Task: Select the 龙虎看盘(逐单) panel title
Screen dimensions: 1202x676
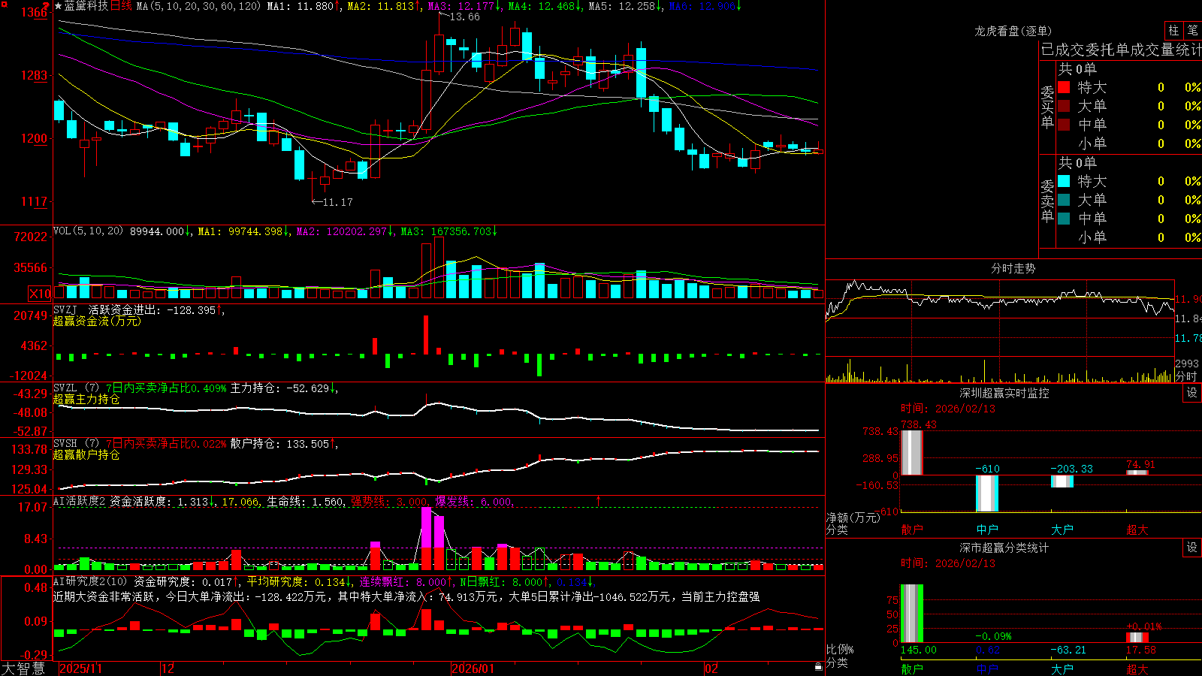Action: [1013, 31]
